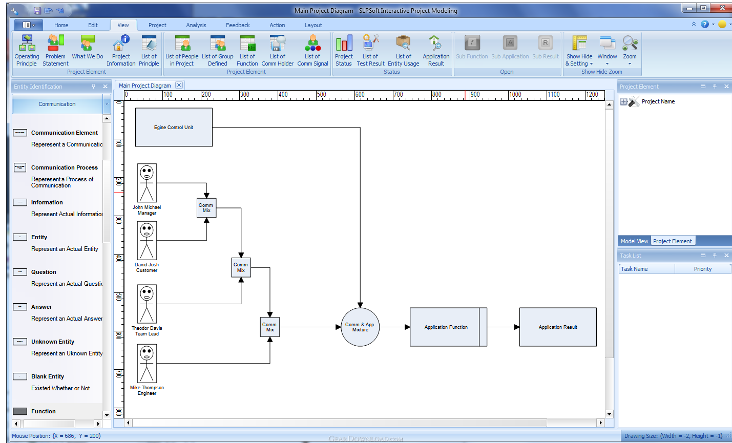Switch to the Home ribbon tab
732x443 pixels.
[61, 25]
